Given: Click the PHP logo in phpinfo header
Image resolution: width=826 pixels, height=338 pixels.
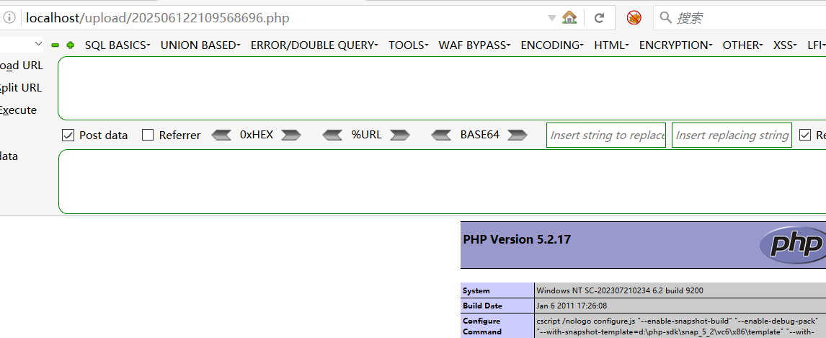Looking at the screenshot, I should point(792,245).
